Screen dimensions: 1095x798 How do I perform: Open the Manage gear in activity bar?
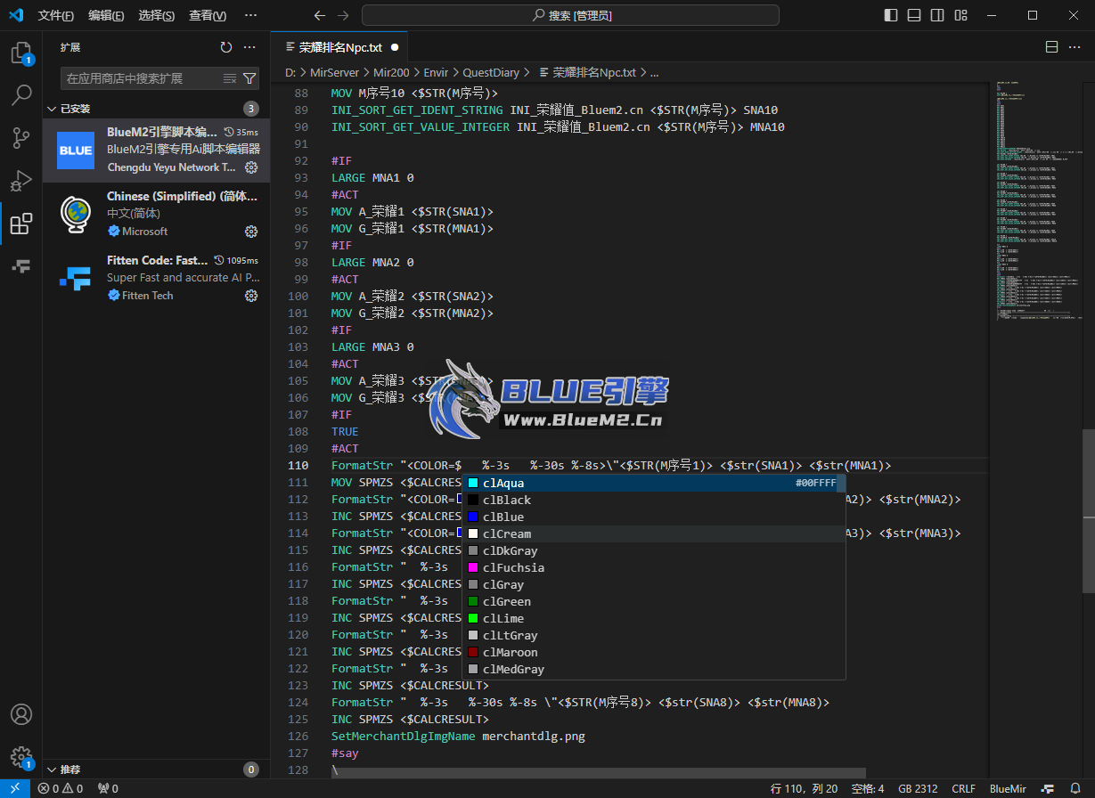point(21,757)
